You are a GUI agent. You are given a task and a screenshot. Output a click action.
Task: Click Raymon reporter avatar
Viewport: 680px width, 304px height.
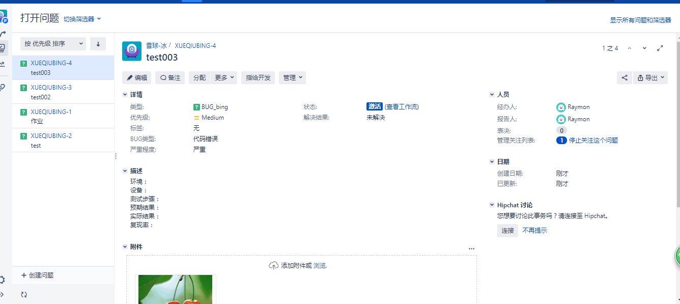(x=561, y=119)
